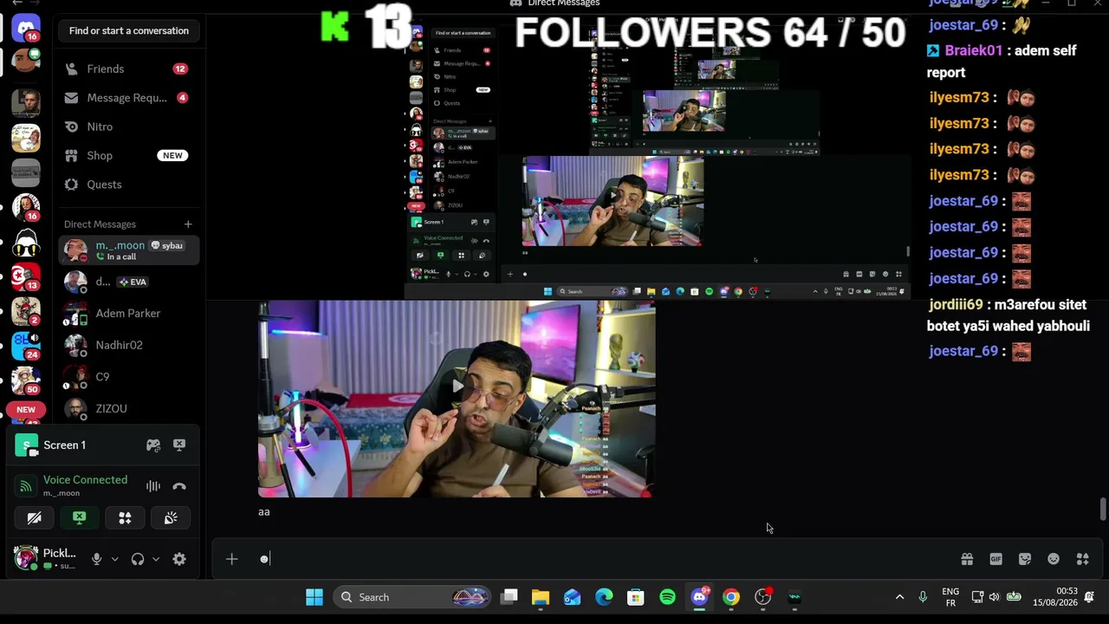Open the Friends page

tap(129, 68)
